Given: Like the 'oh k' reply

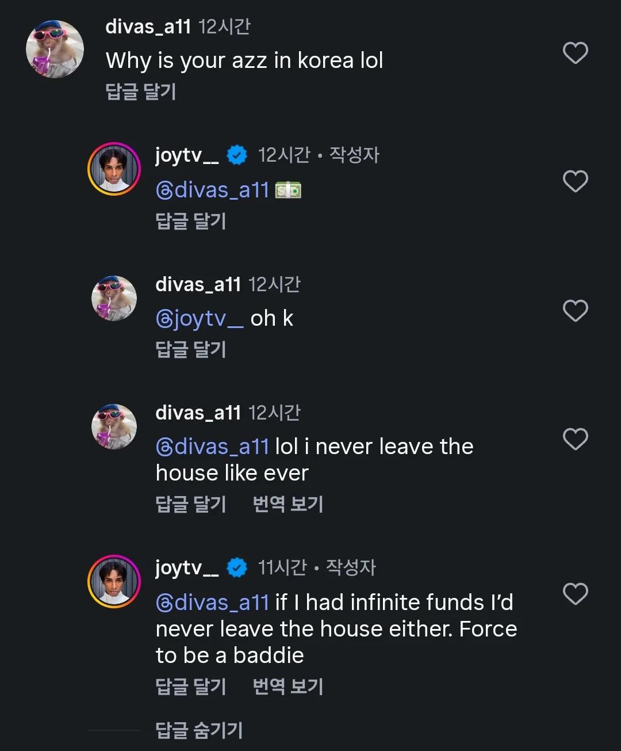Looking at the screenshot, I should pos(575,311).
